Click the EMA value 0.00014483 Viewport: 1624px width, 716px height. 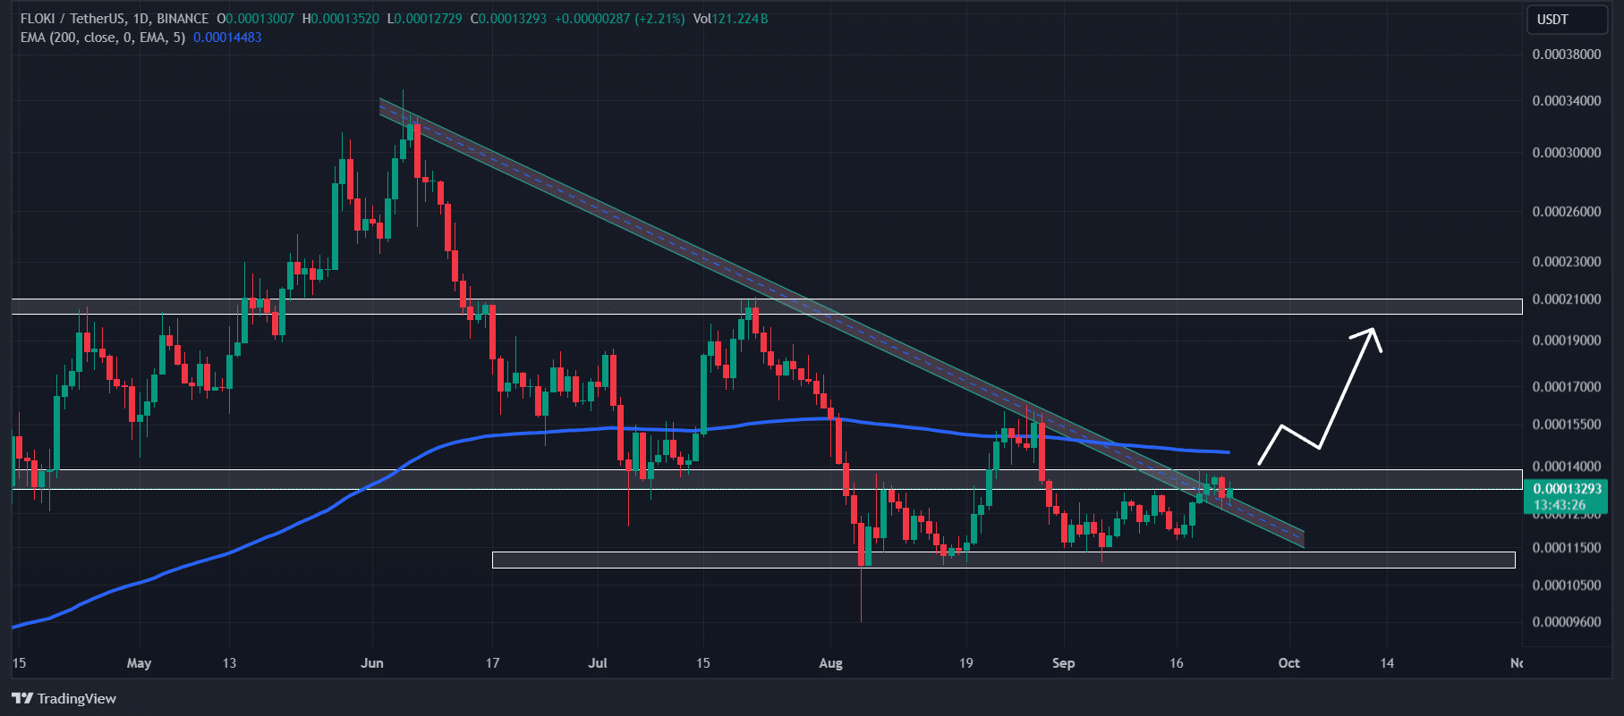coord(227,38)
